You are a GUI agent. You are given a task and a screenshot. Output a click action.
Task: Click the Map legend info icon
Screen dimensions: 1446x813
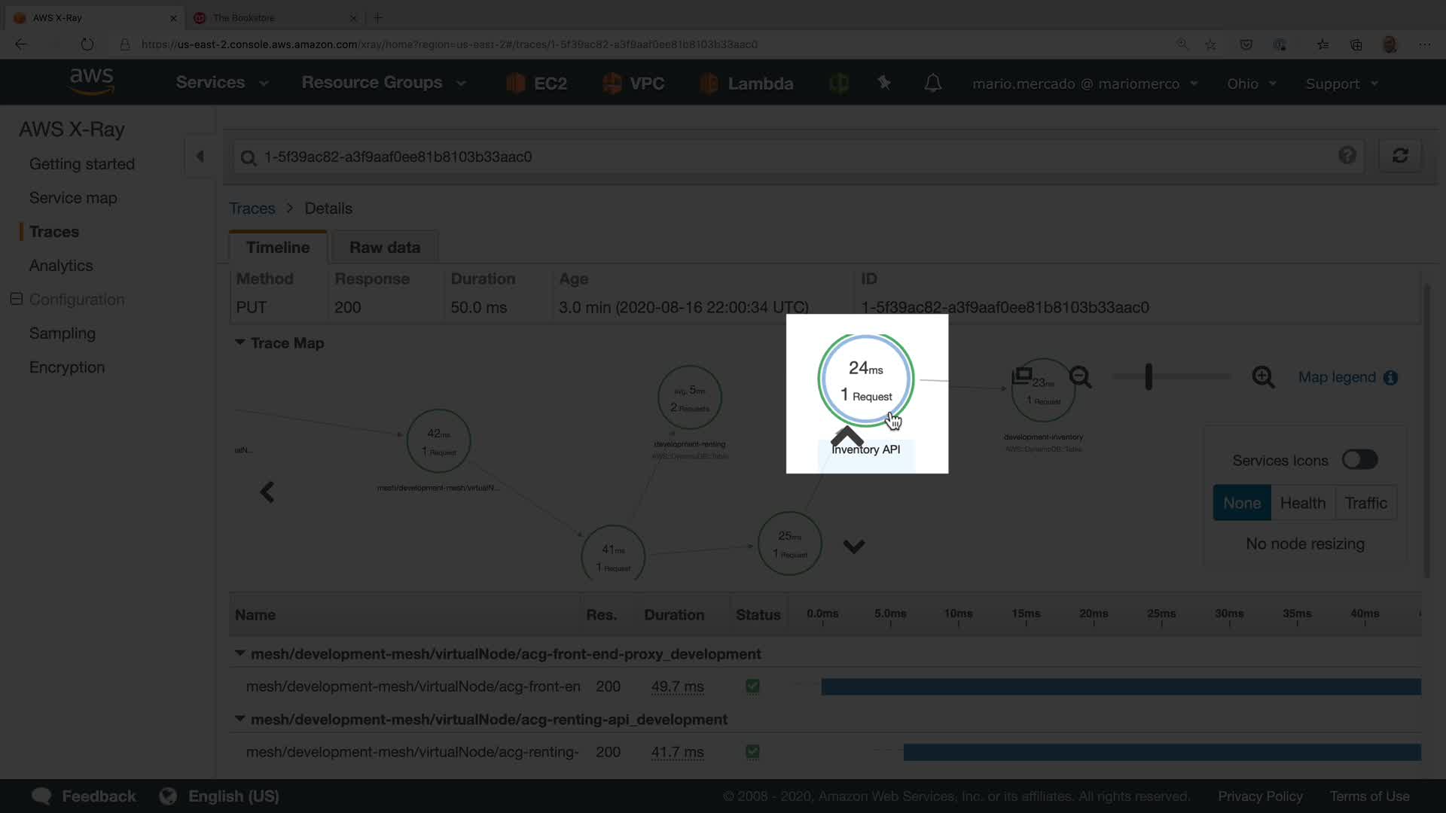[x=1391, y=377]
